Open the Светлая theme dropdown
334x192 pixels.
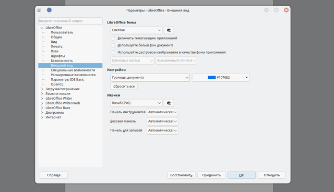[136, 30]
